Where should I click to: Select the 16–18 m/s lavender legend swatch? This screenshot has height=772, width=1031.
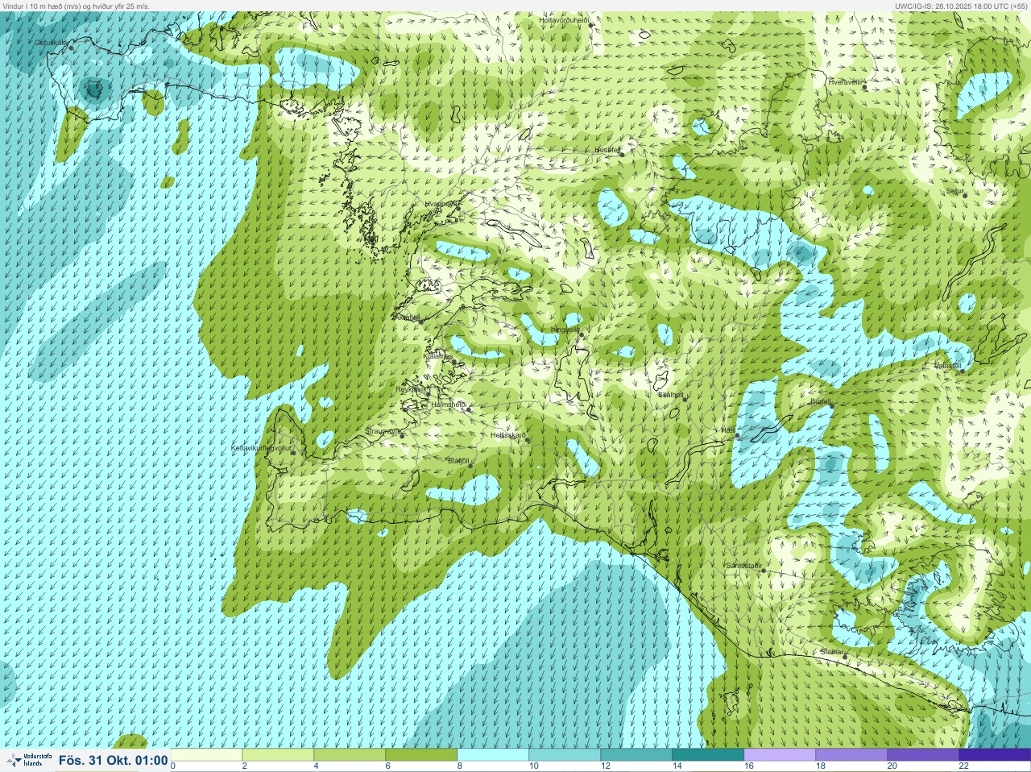tap(780, 755)
